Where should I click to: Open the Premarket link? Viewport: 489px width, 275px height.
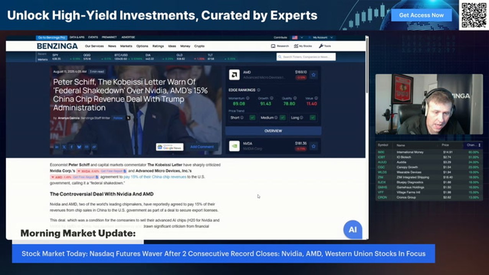point(109,37)
